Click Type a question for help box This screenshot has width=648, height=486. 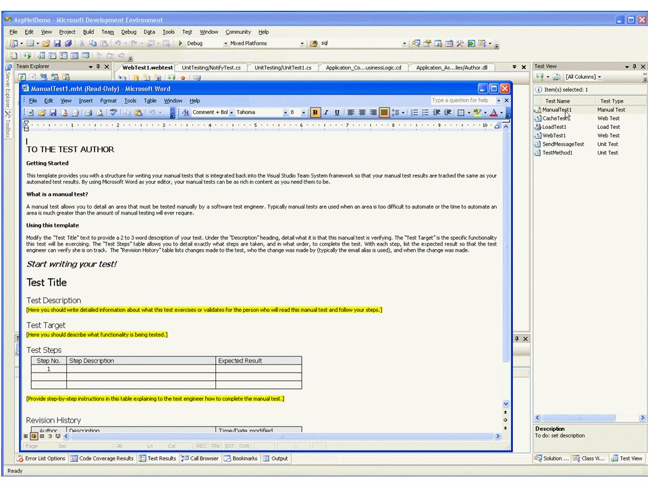(x=462, y=101)
